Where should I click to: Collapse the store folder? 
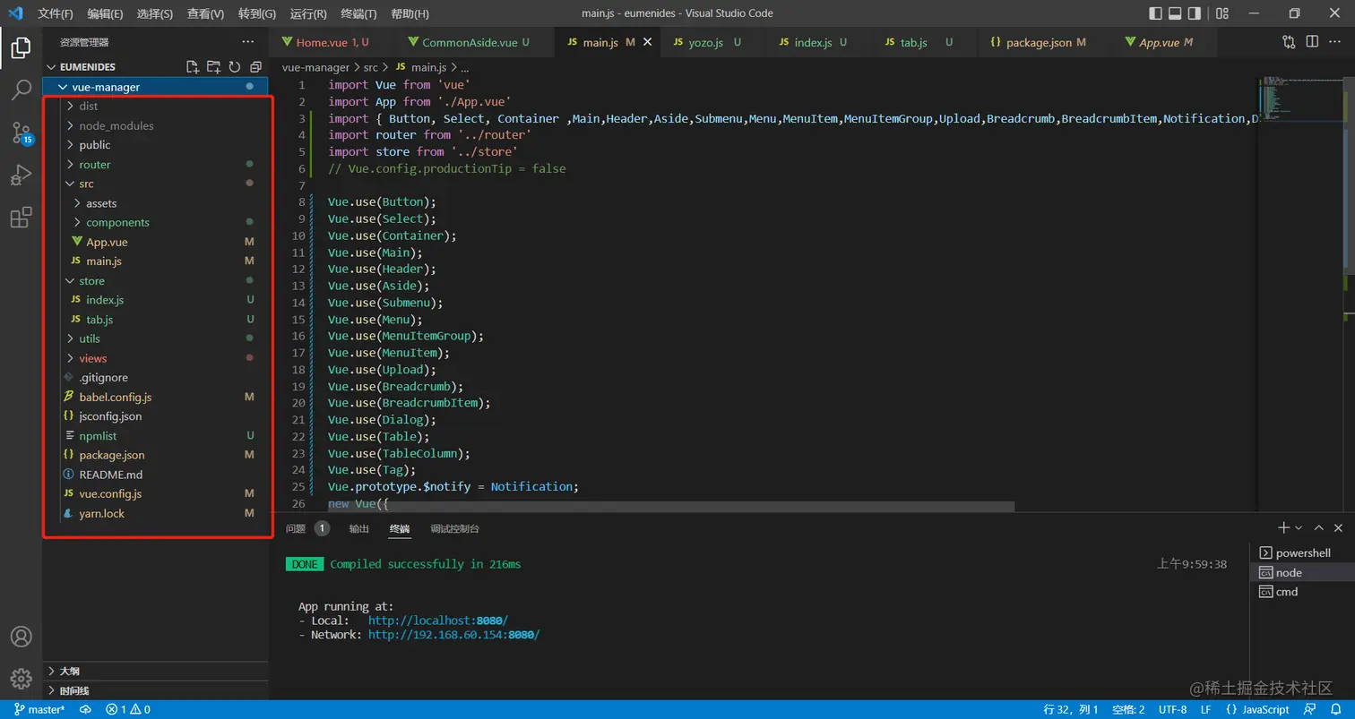[155, 280]
